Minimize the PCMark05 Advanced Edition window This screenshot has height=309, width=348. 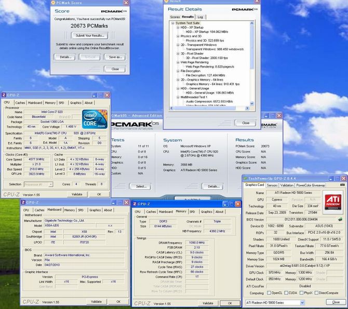[x=266, y=115]
